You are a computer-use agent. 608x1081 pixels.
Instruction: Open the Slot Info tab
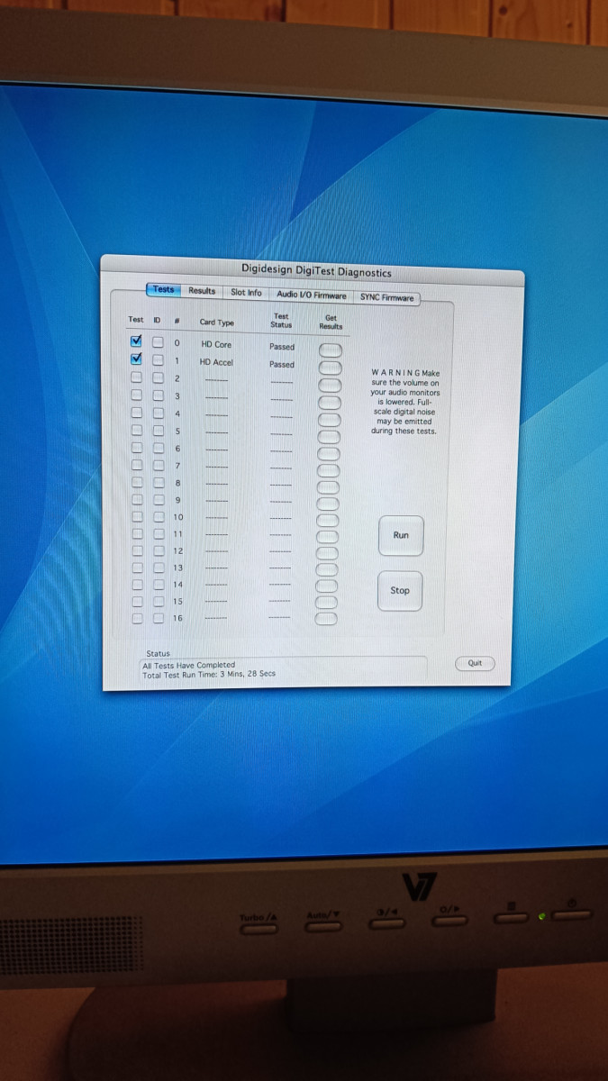coord(246,293)
